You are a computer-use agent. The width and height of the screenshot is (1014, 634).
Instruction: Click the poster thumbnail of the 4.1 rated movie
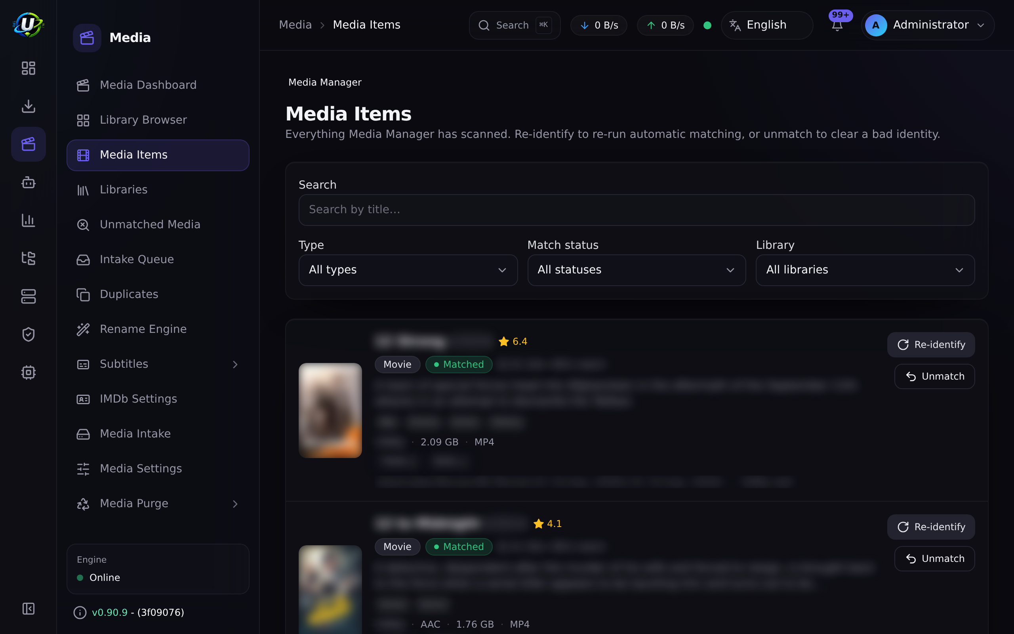click(330, 589)
